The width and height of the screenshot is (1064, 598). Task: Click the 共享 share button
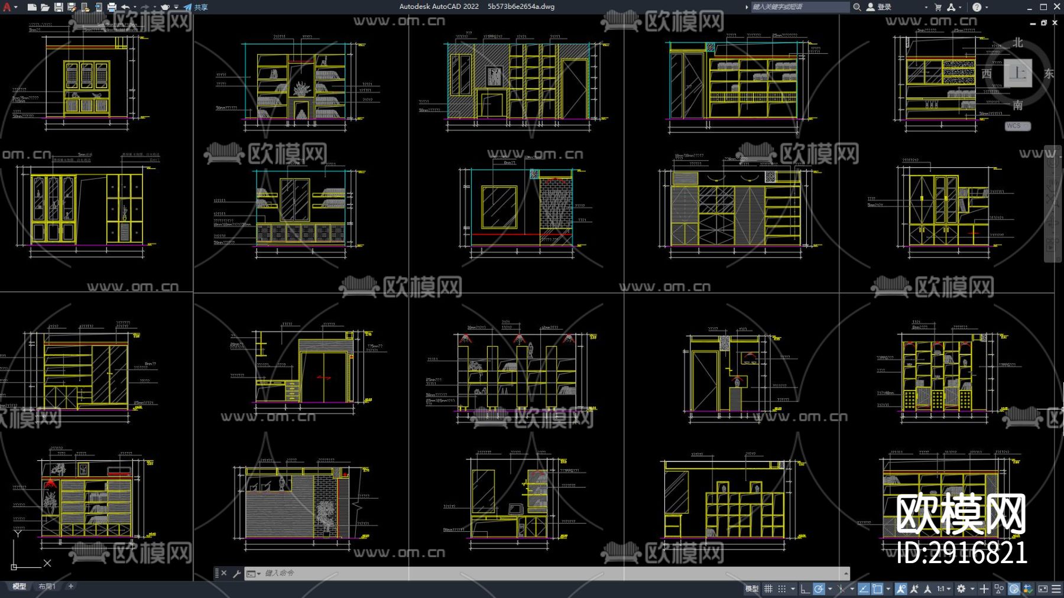point(196,7)
